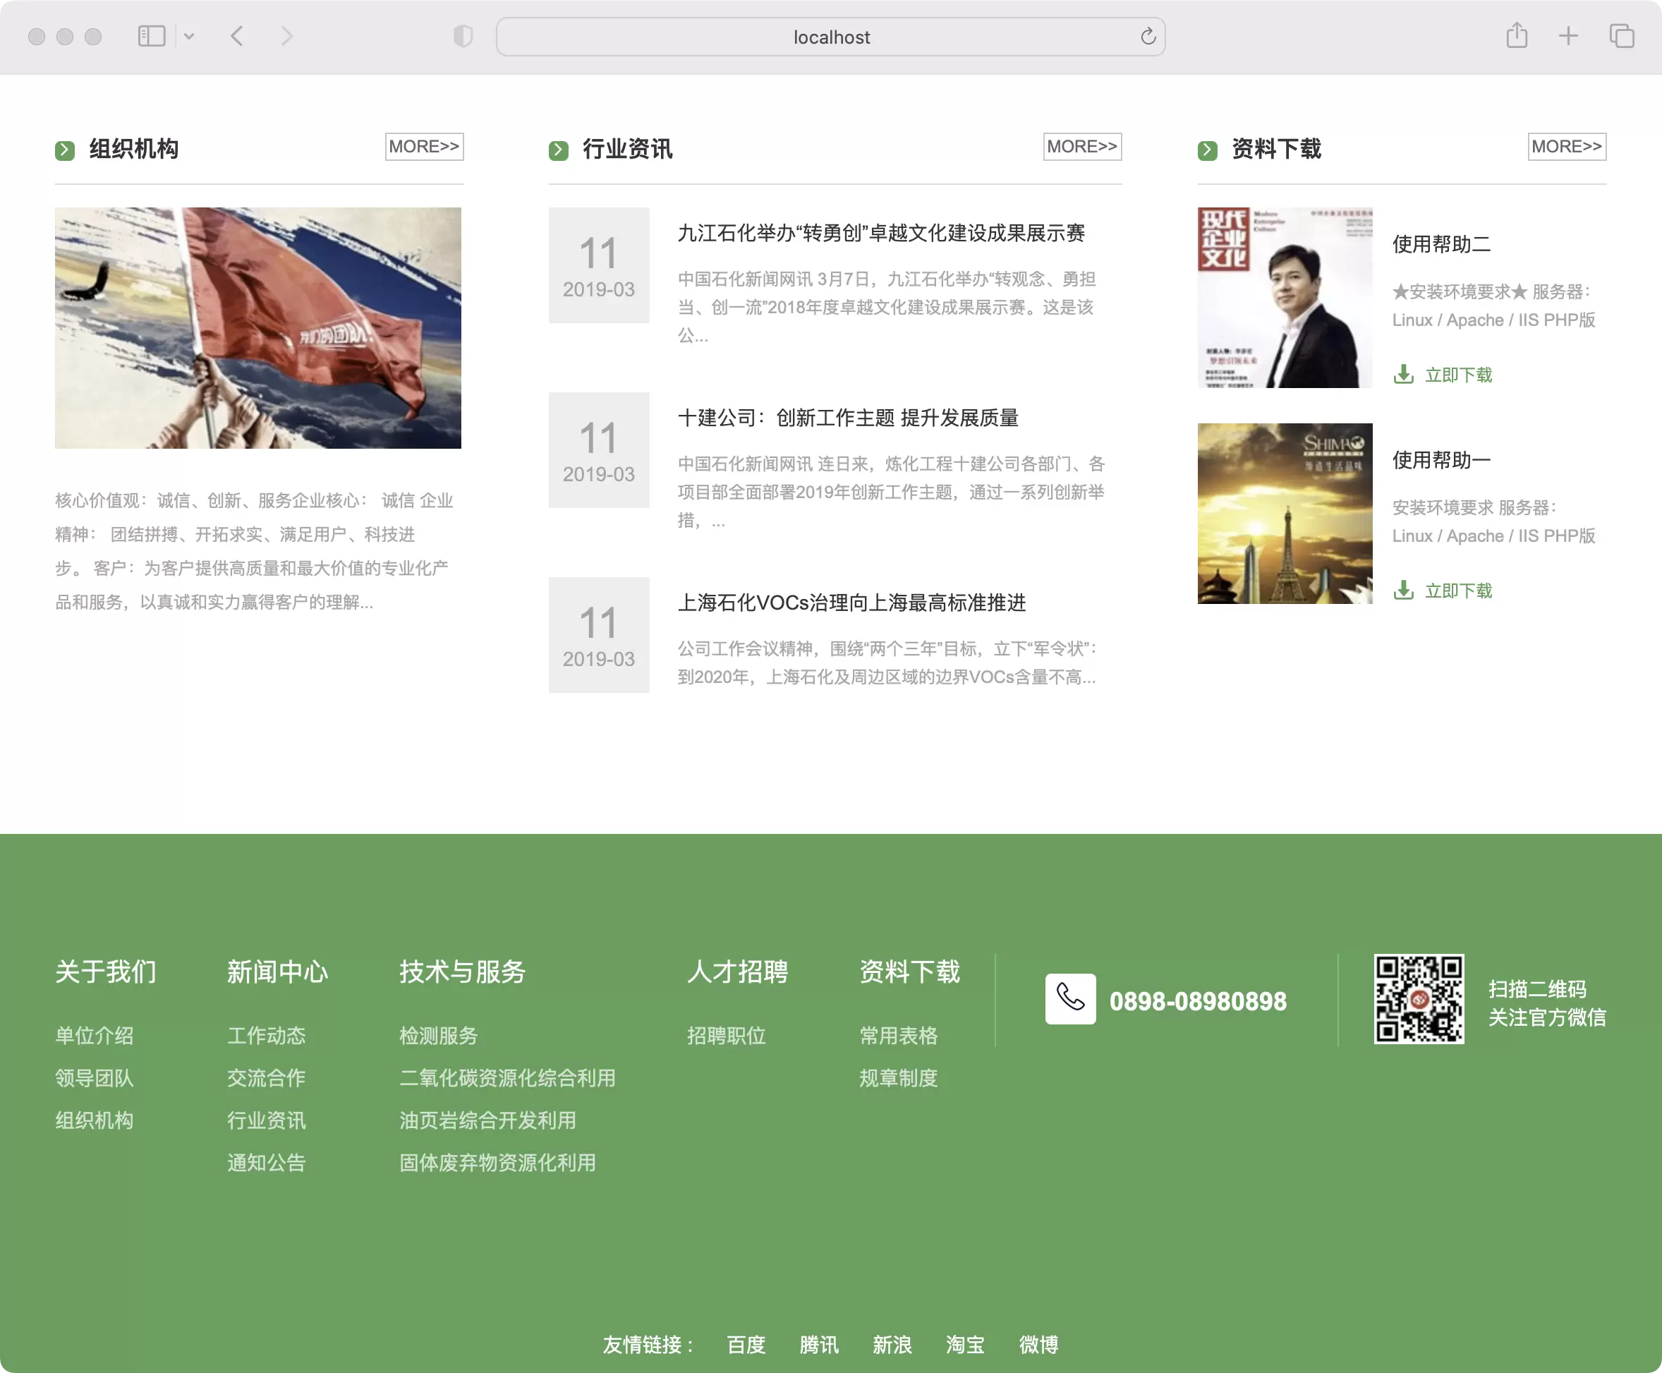This screenshot has height=1373, width=1662.
Task: Open MORE>> for 资料下载 section
Action: tap(1567, 147)
